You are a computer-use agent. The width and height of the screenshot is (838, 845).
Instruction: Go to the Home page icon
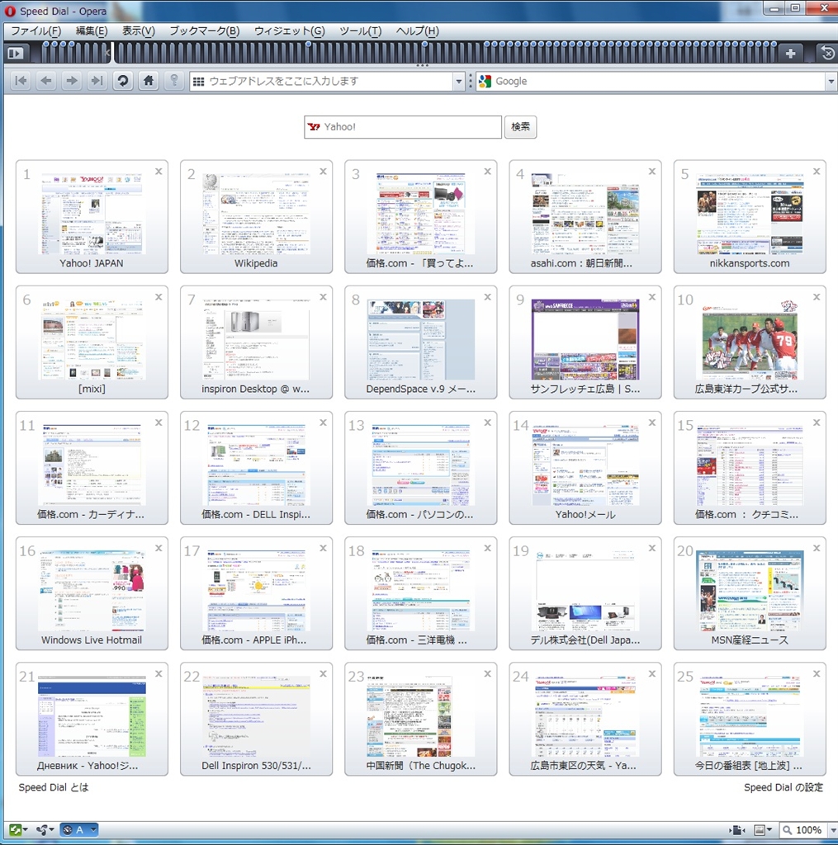coord(149,81)
